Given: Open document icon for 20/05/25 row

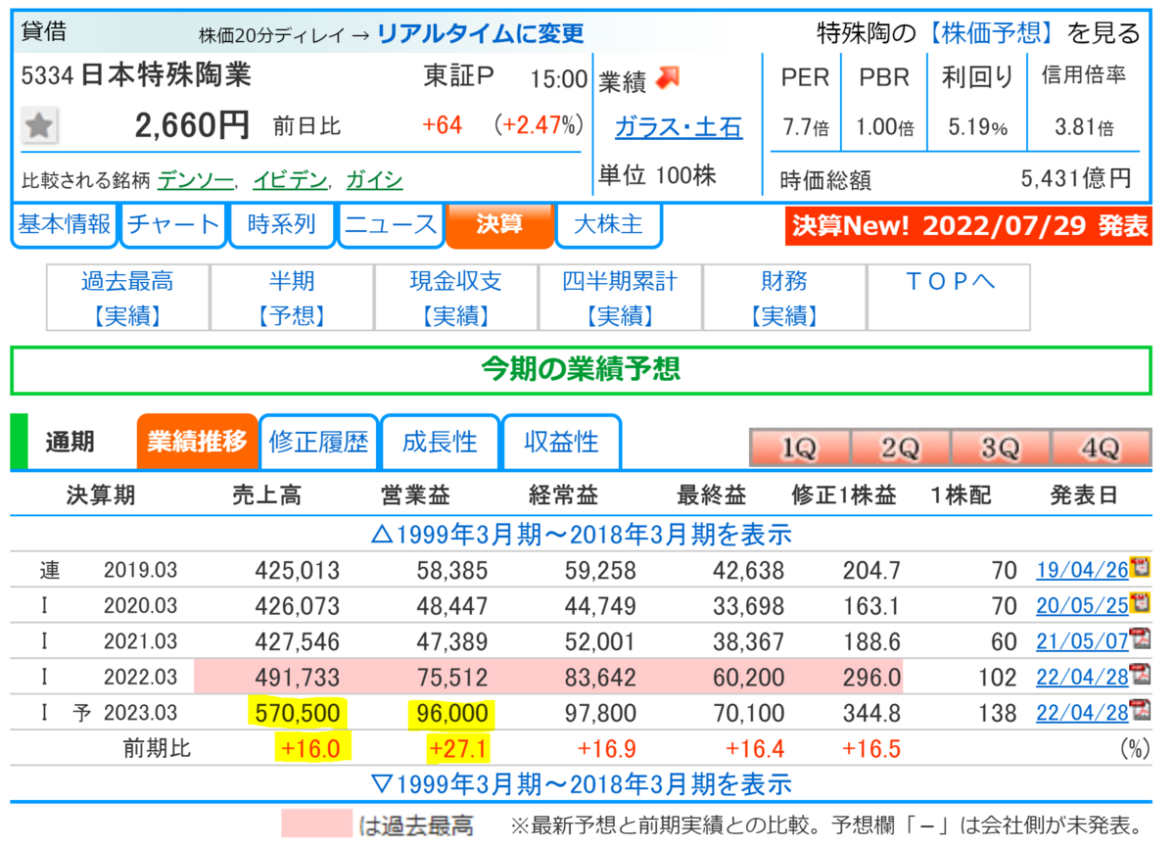Looking at the screenshot, I should (x=1140, y=603).
